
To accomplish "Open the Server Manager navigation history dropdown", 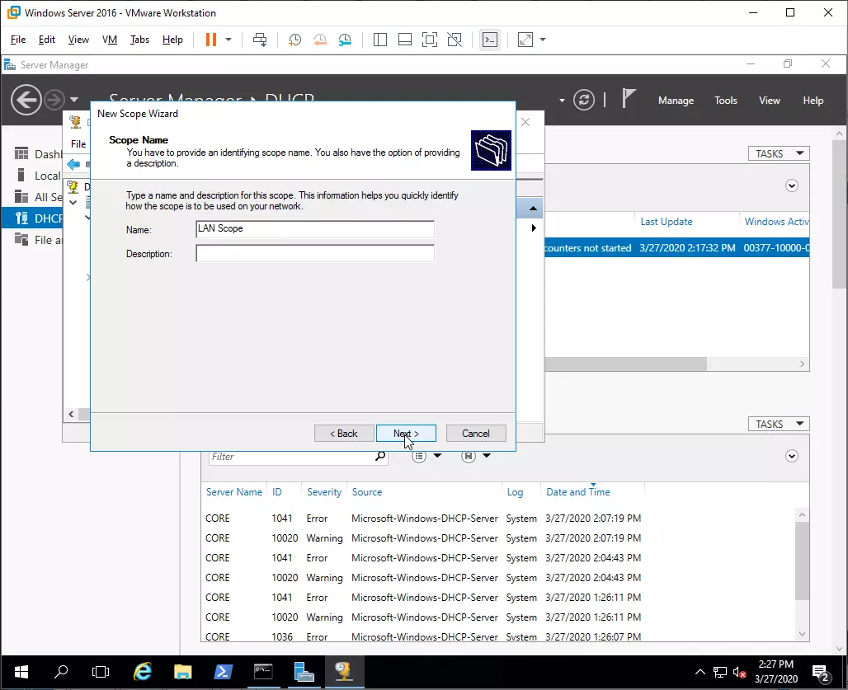I will click(x=74, y=100).
